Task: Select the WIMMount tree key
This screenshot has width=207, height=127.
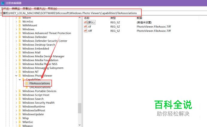Action: pos(30,25)
